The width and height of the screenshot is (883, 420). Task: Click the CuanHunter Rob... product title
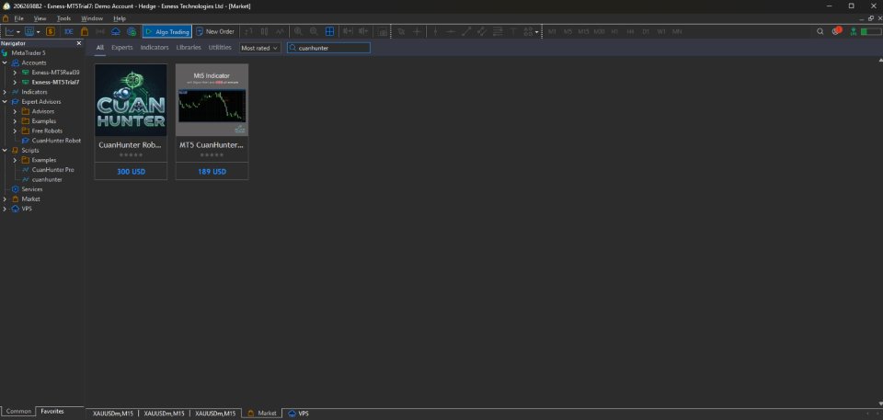click(x=131, y=144)
